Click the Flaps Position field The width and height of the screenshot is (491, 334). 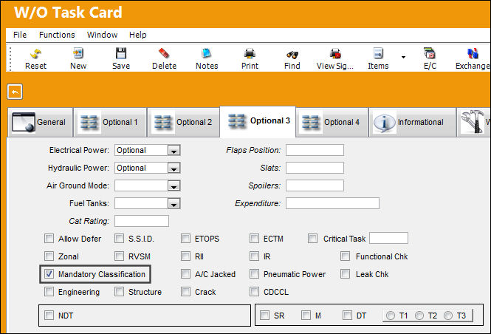pos(315,151)
